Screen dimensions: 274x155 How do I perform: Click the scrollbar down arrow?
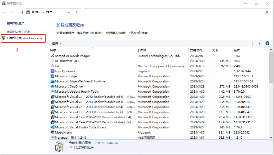[271, 138]
